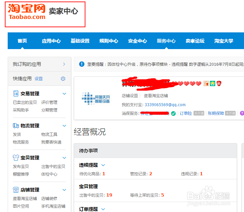Click the green checkmark after 消保服务
The image size is (244, 212).
pos(173,114)
